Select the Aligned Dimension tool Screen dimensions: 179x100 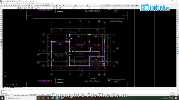(103, 5)
